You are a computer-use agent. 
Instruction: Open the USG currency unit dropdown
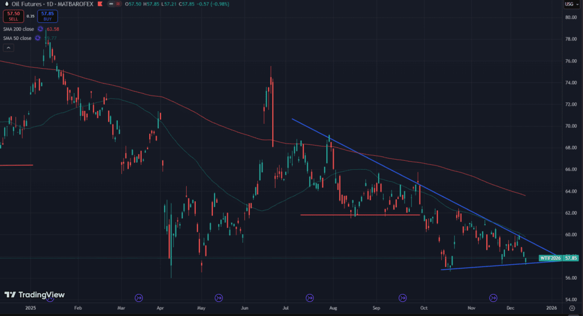point(569,4)
